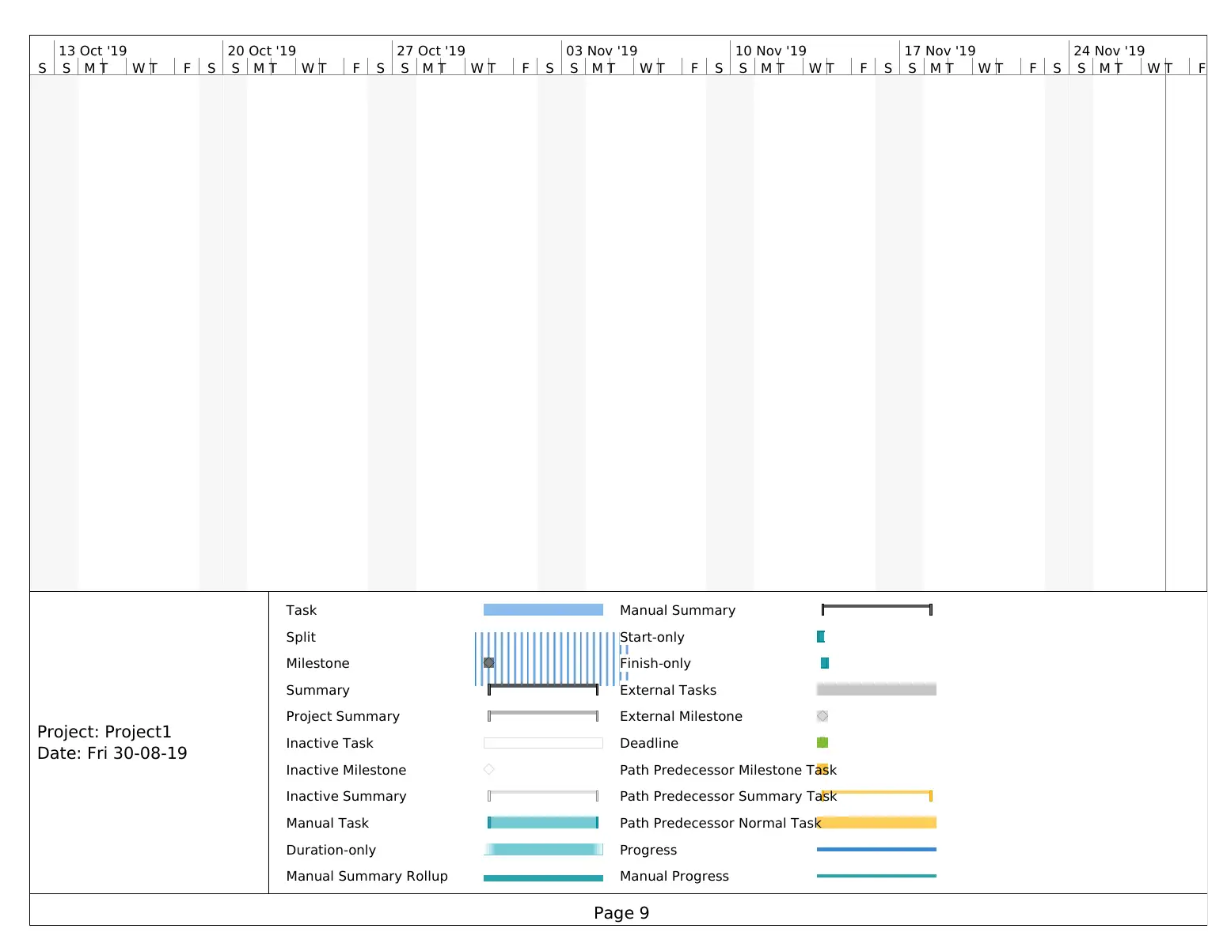
Task: Click the 'Duration-only' legend label
Action: click(x=331, y=850)
